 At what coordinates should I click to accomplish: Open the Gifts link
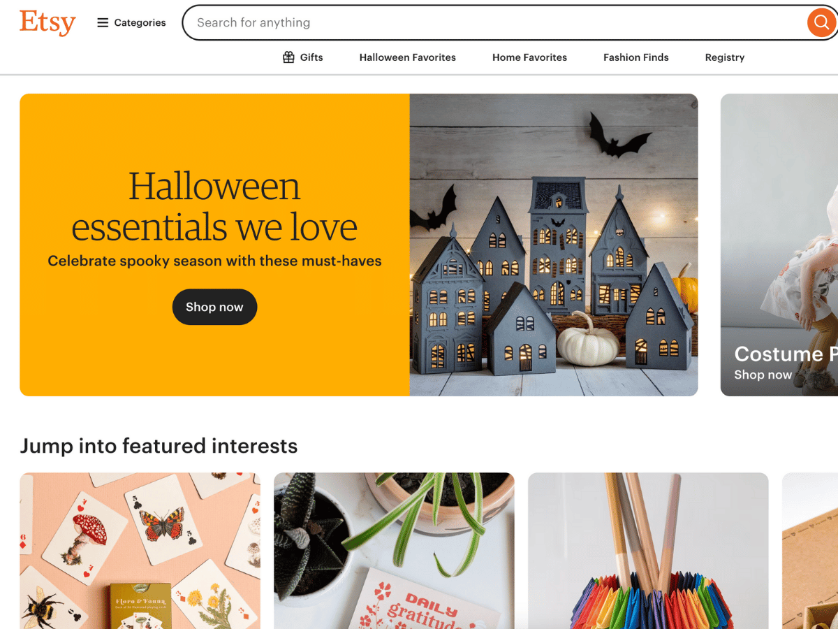[302, 57]
